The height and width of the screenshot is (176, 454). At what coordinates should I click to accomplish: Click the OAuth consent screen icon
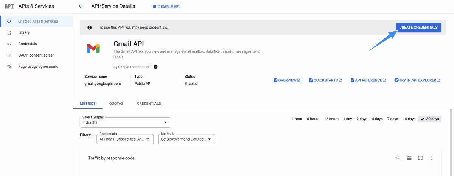(x=9, y=55)
